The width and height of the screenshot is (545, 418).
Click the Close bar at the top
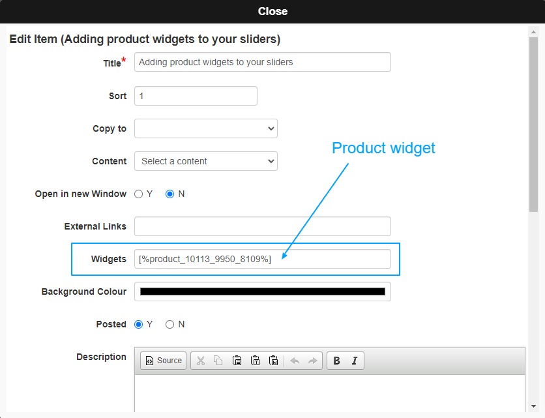click(272, 12)
